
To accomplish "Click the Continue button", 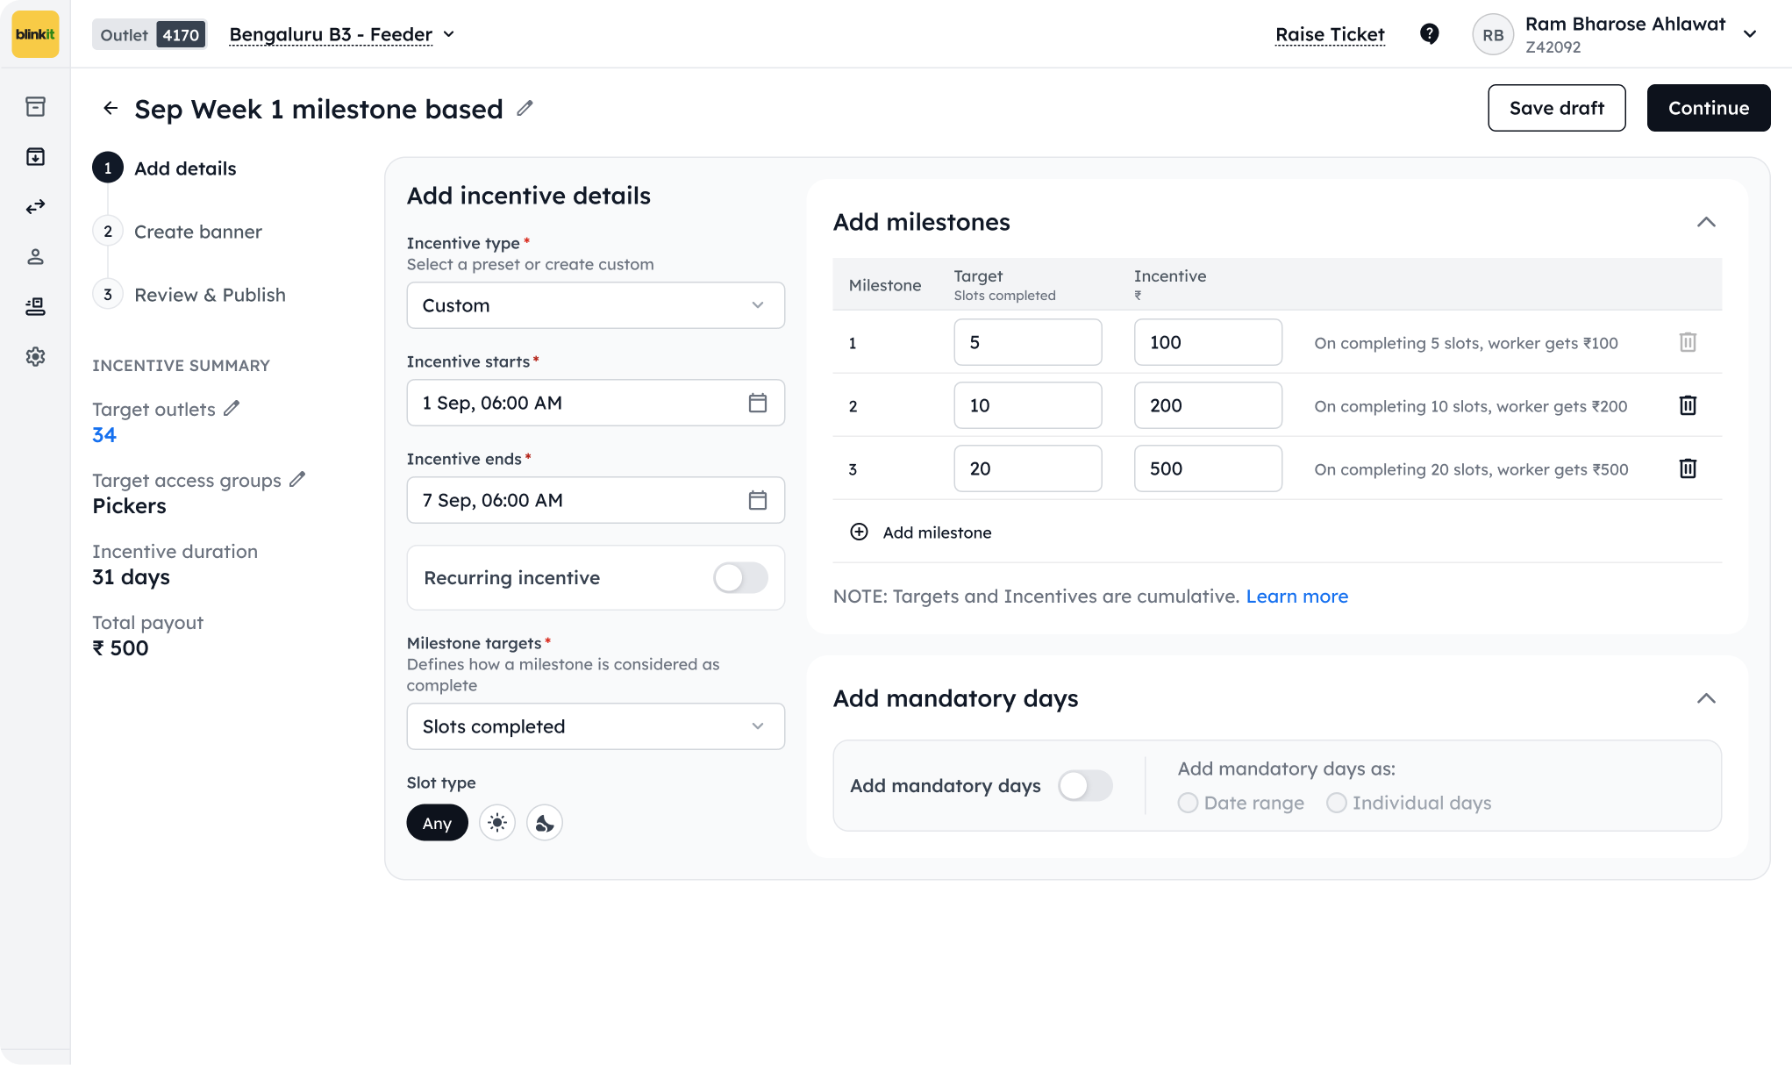I will tap(1709, 108).
